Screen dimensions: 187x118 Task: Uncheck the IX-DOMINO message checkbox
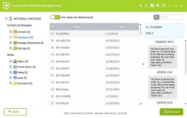click(53, 34)
